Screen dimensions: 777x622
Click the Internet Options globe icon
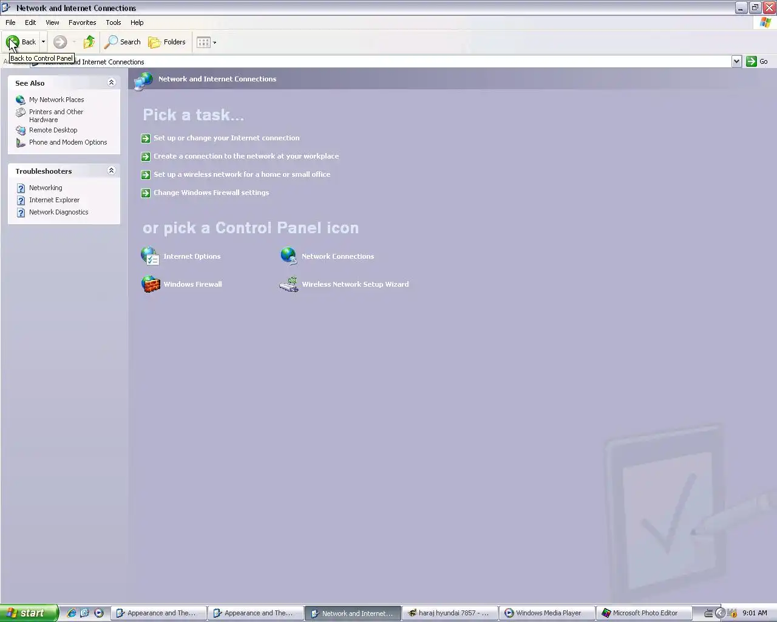coord(150,256)
